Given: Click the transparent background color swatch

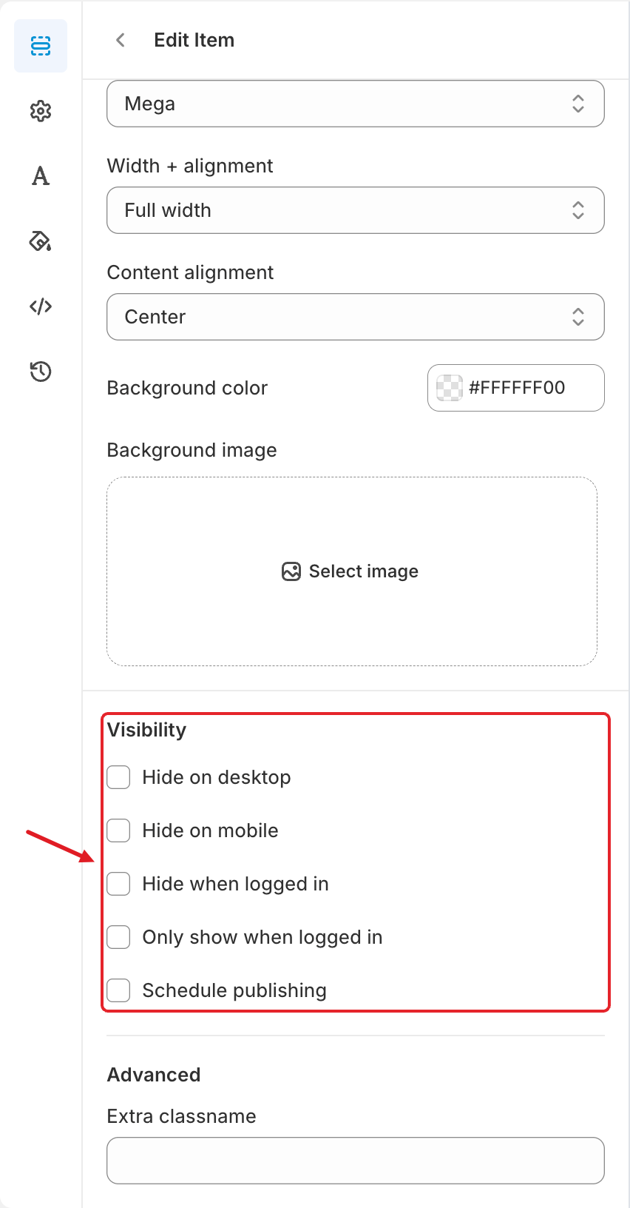Looking at the screenshot, I should (450, 388).
